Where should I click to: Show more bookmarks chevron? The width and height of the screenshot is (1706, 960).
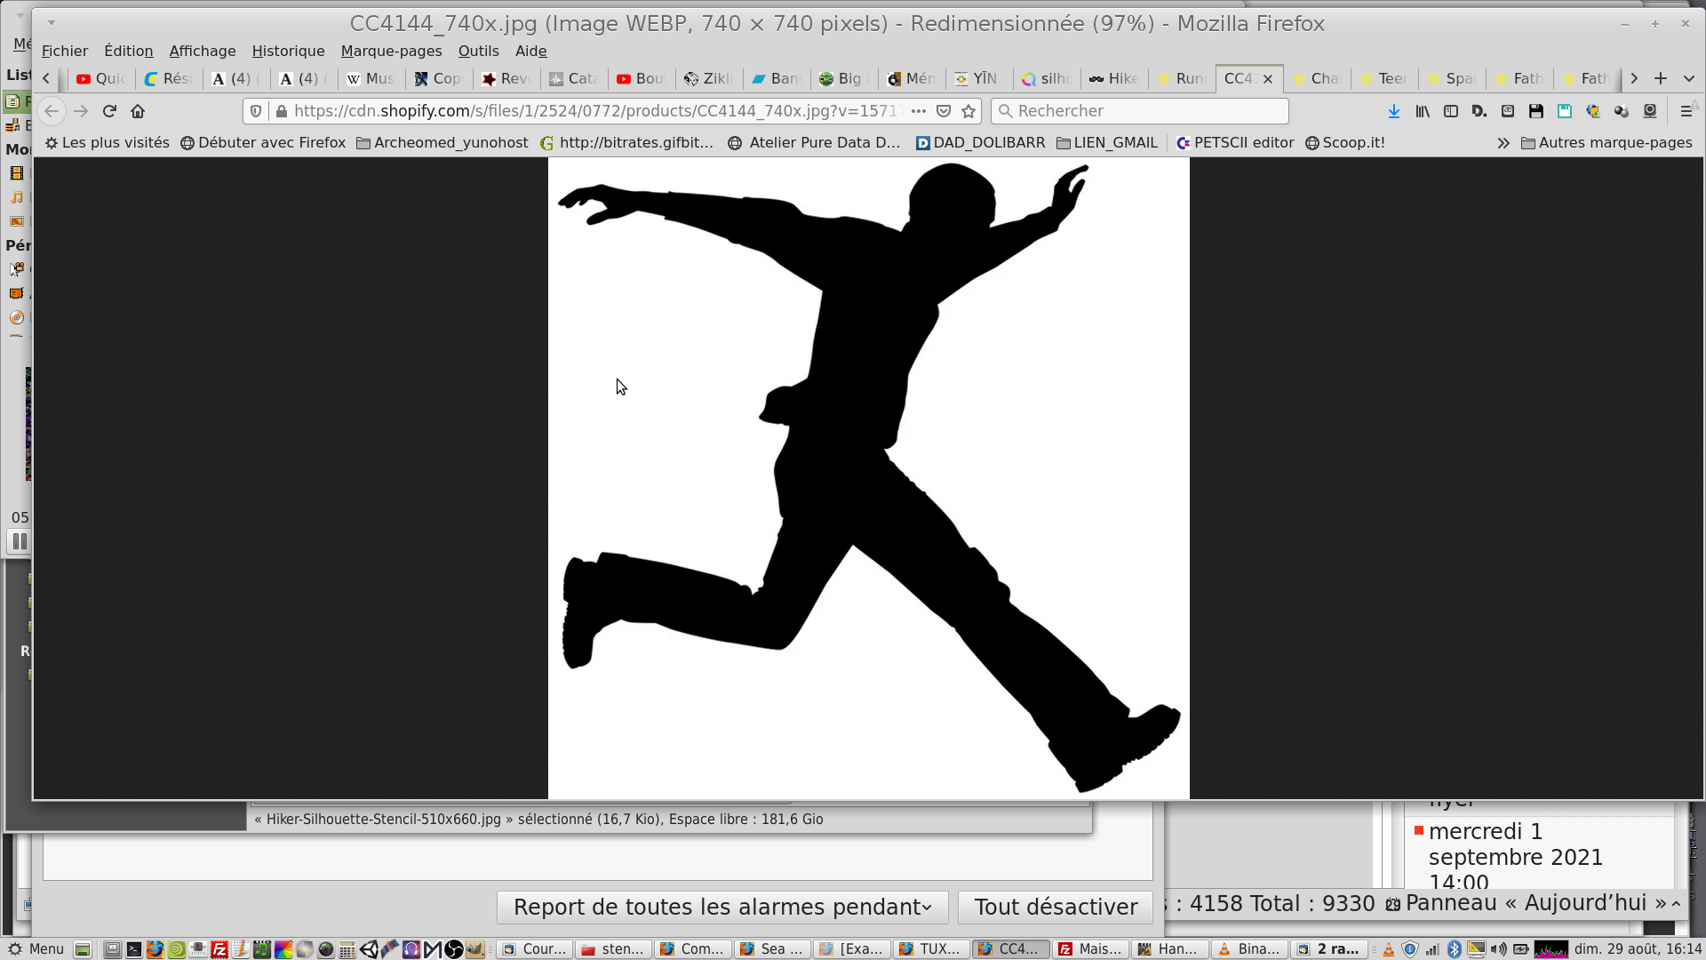click(x=1503, y=143)
